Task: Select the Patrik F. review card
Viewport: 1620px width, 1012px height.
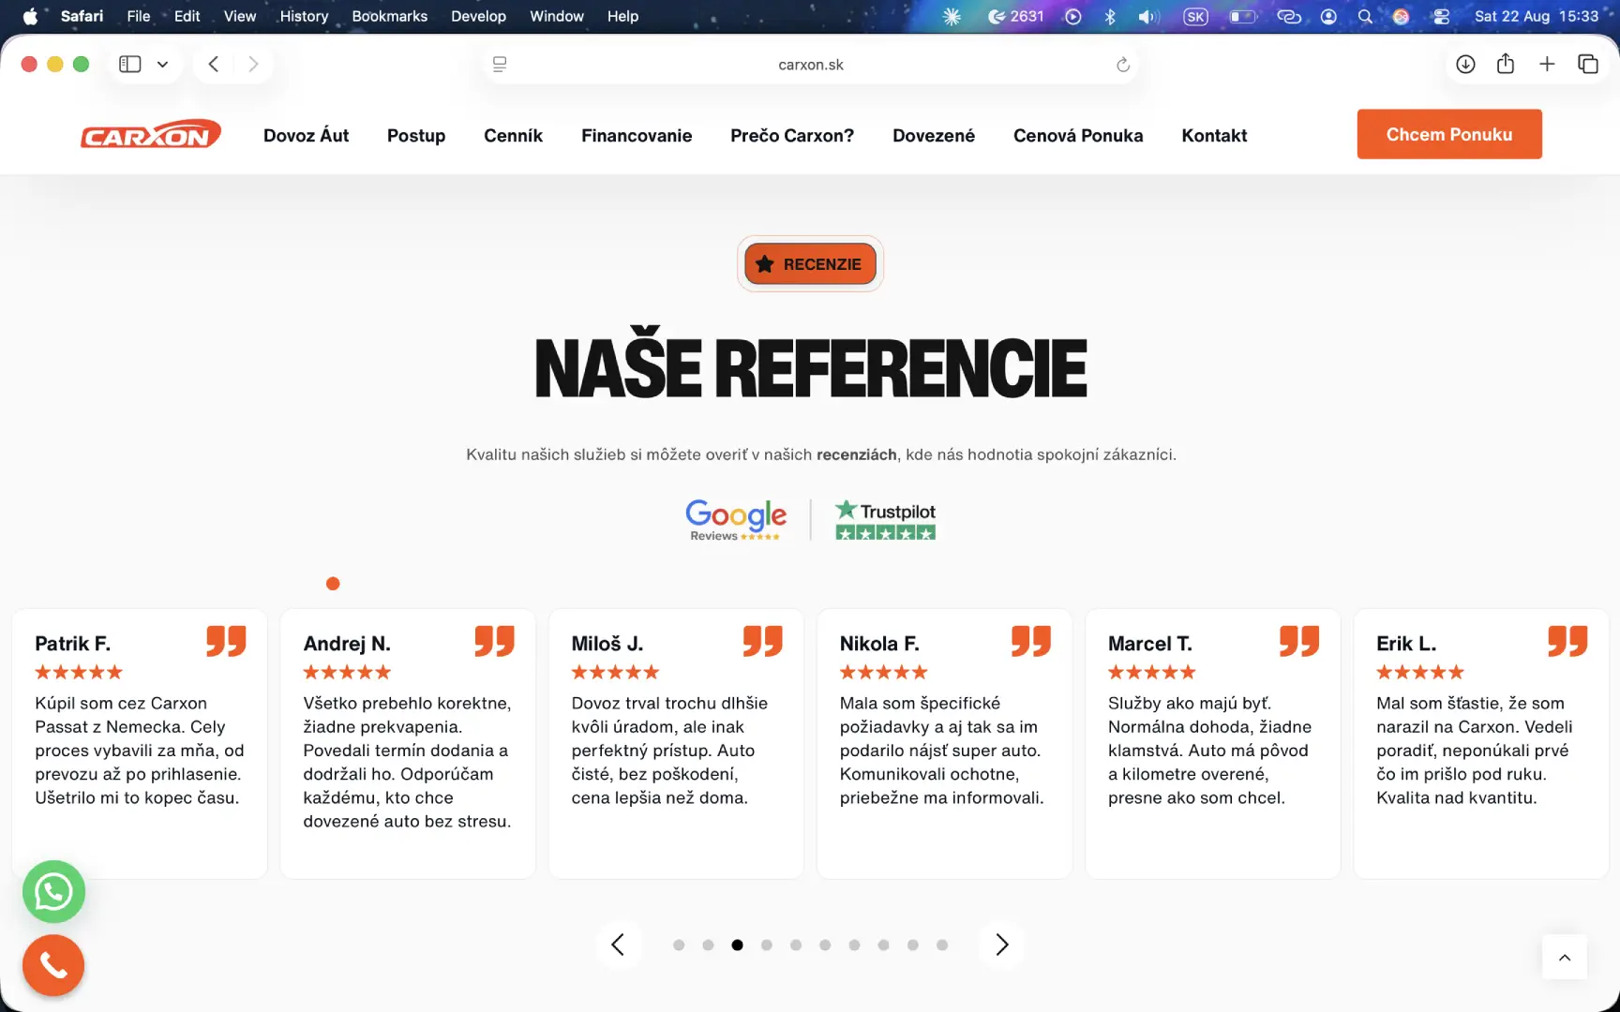Action: pyautogui.click(x=140, y=744)
